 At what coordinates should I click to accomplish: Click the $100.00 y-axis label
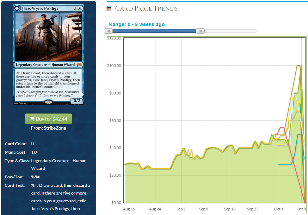[114, 66]
